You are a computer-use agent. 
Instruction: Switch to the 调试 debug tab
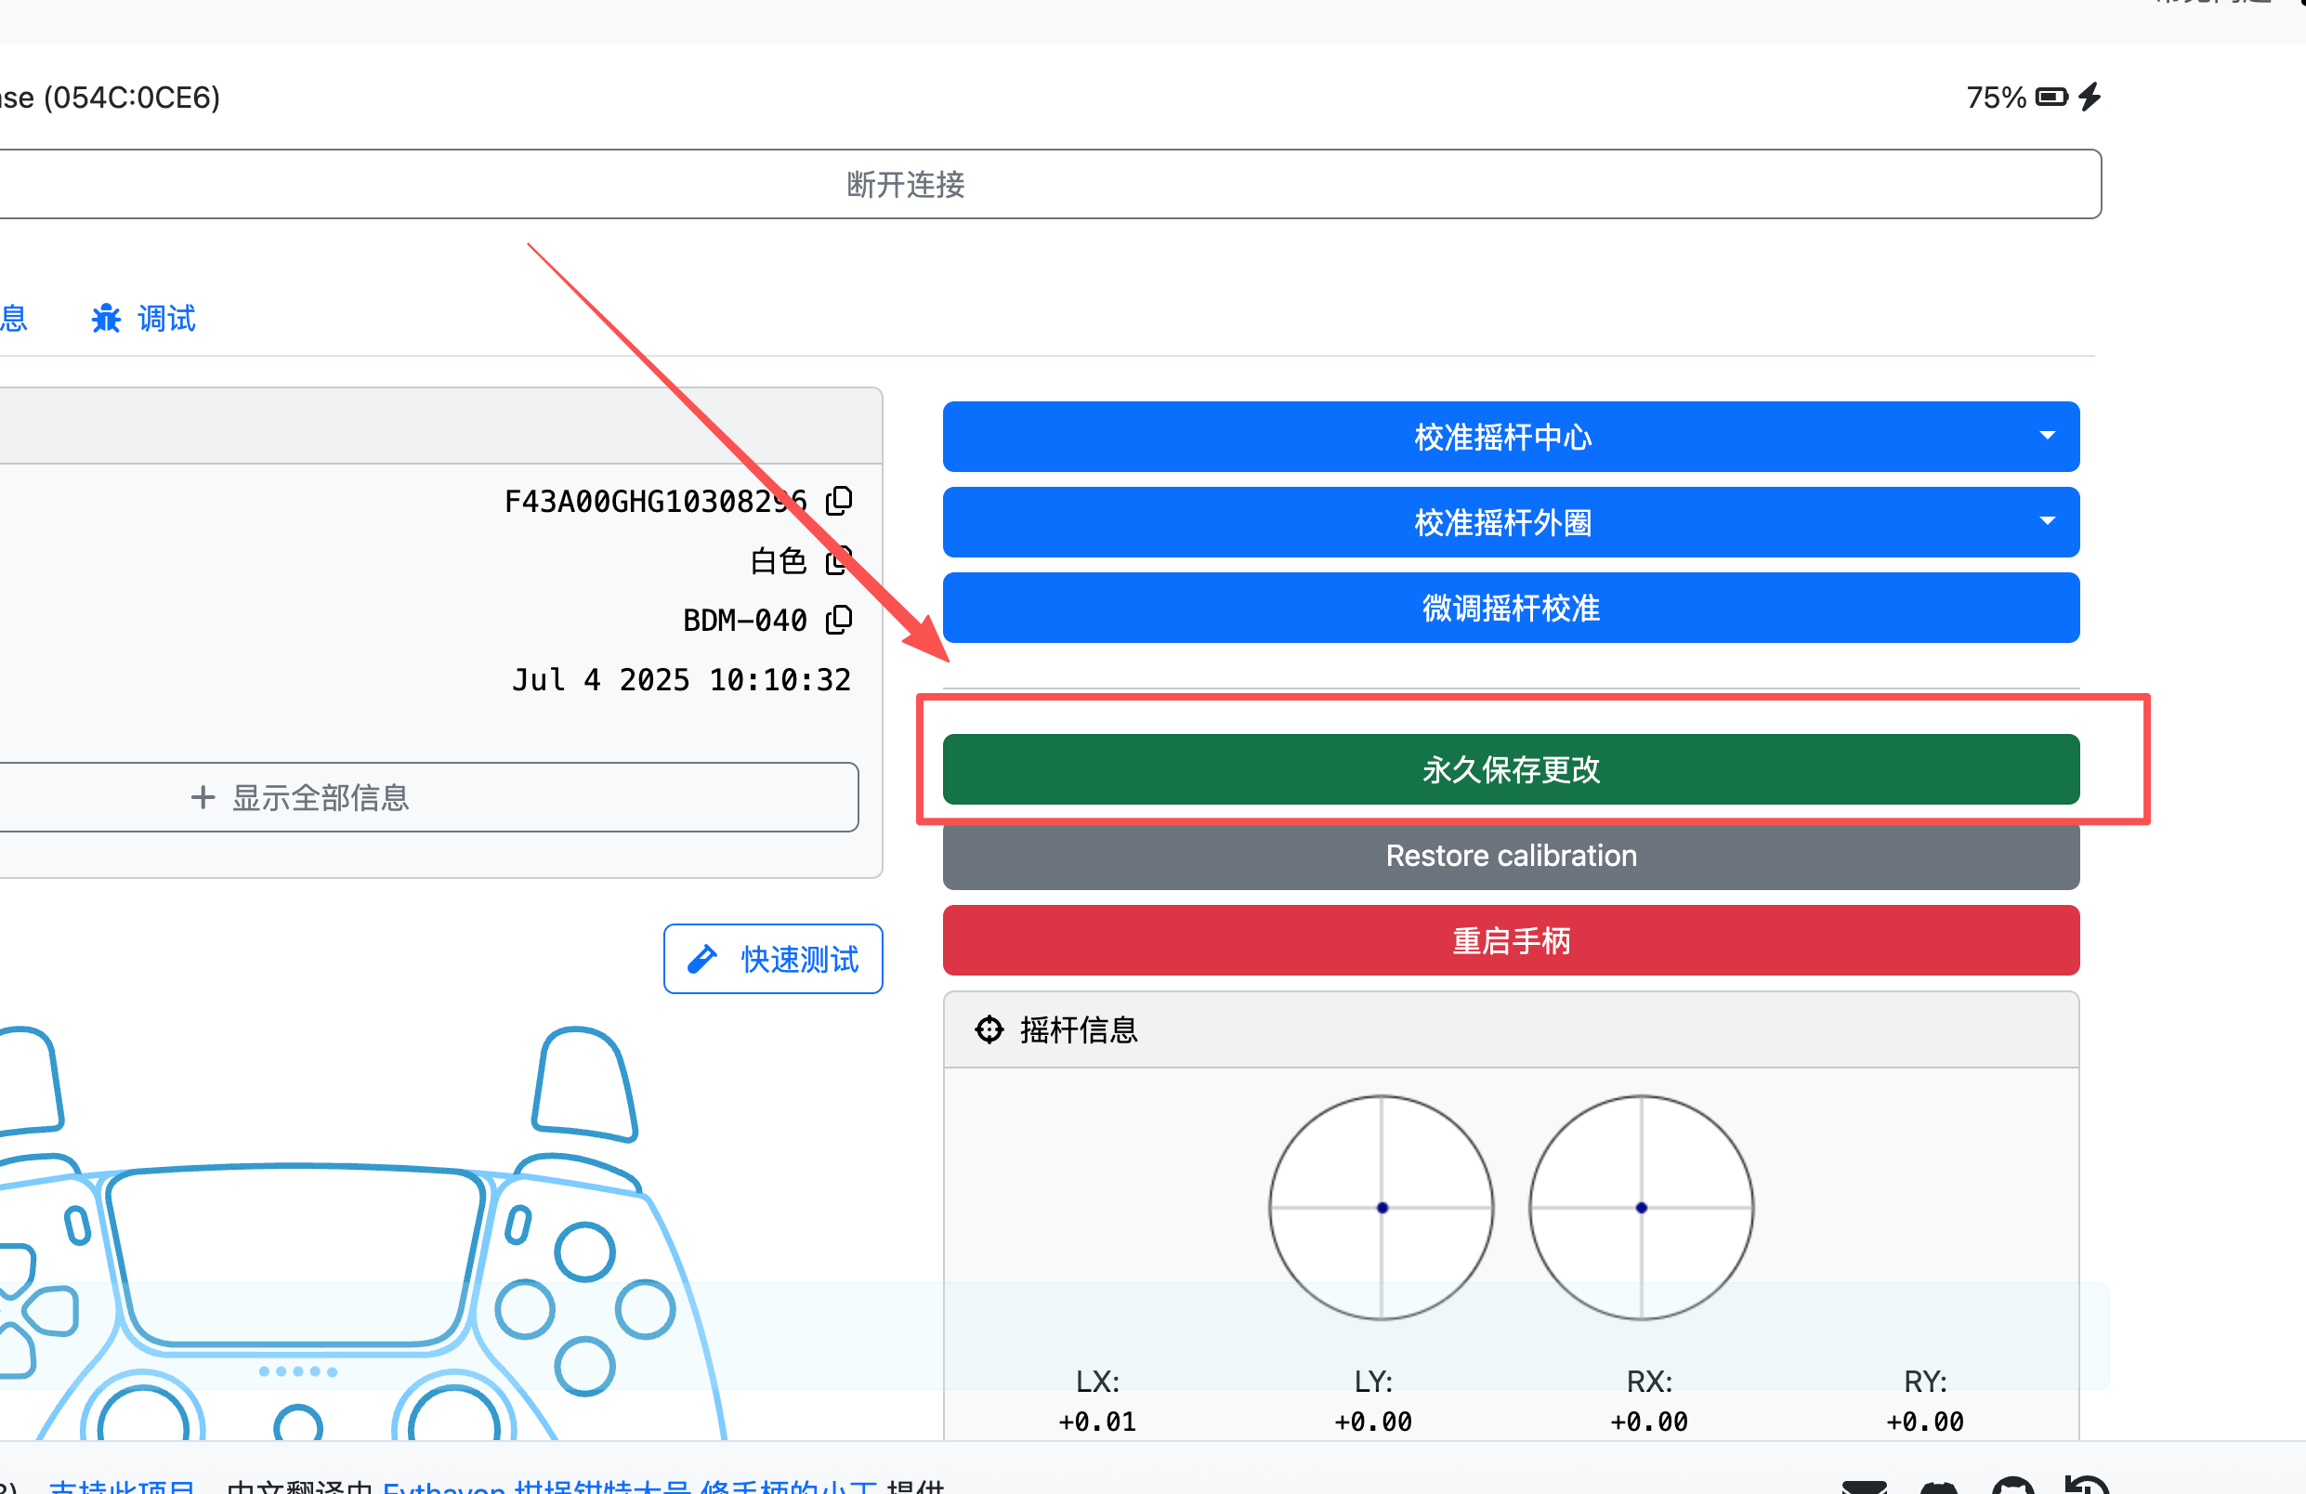[x=143, y=318]
